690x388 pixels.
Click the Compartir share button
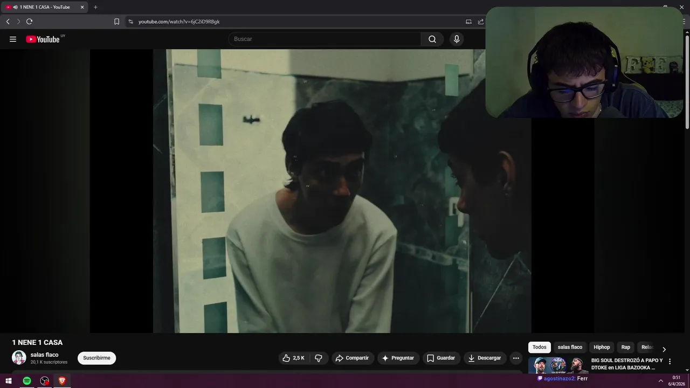point(352,358)
